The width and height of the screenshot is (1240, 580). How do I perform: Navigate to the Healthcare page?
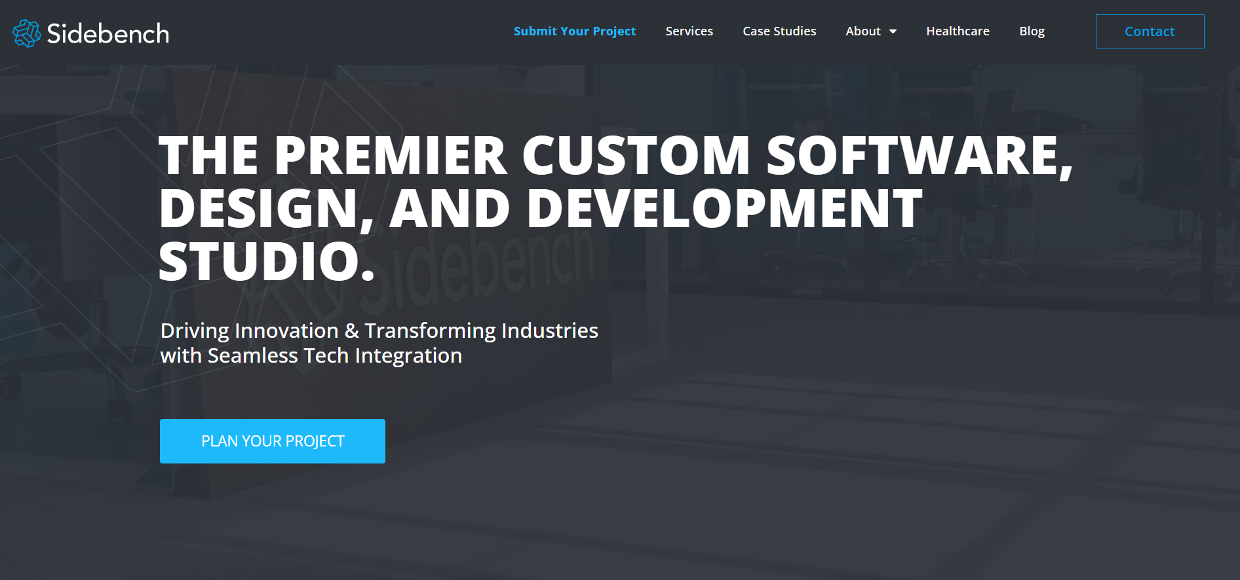958,31
